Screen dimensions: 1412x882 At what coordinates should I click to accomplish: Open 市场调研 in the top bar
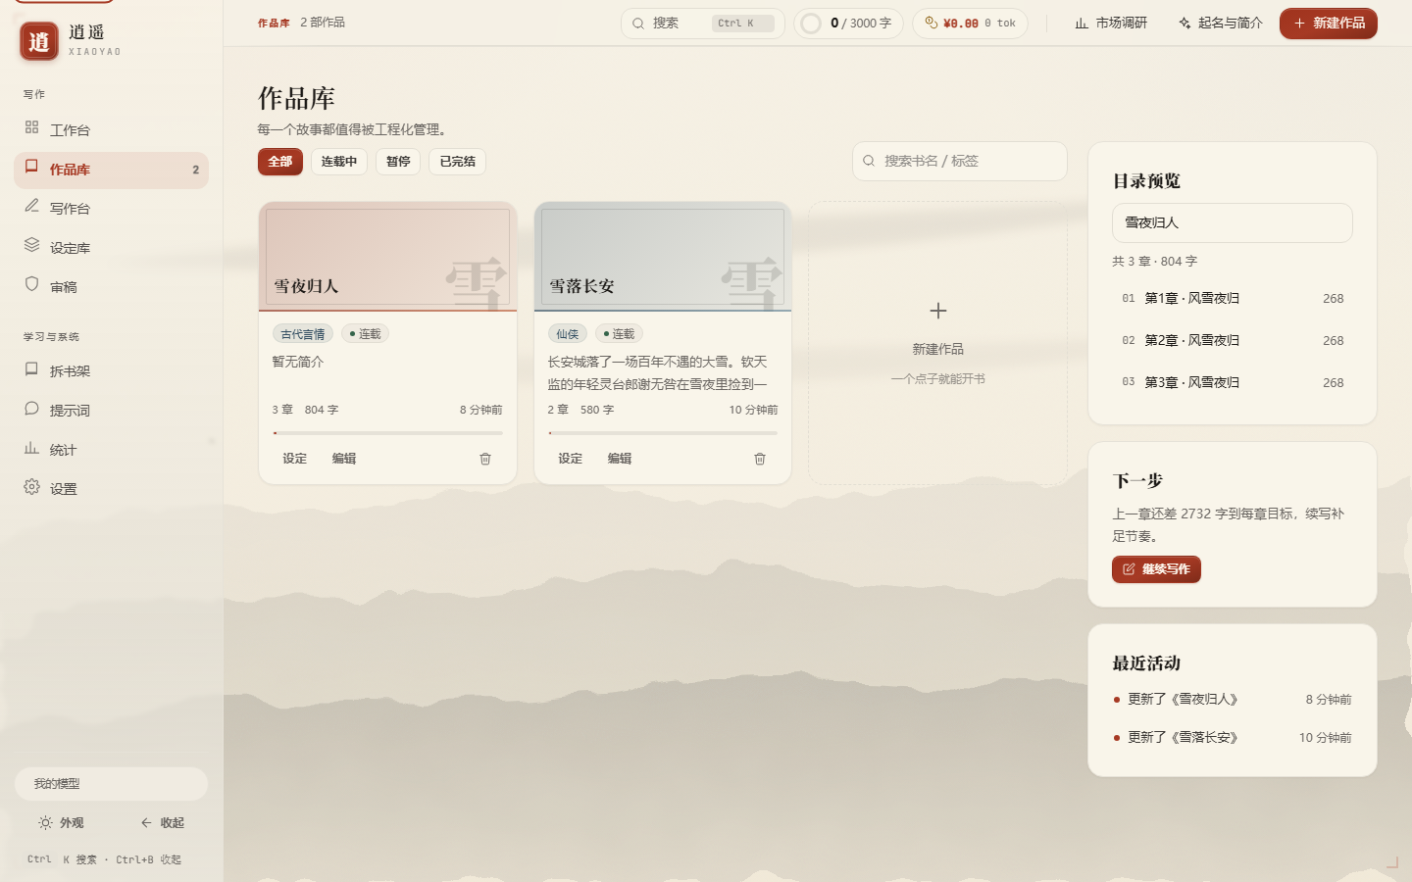pyautogui.click(x=1111, y=23)
